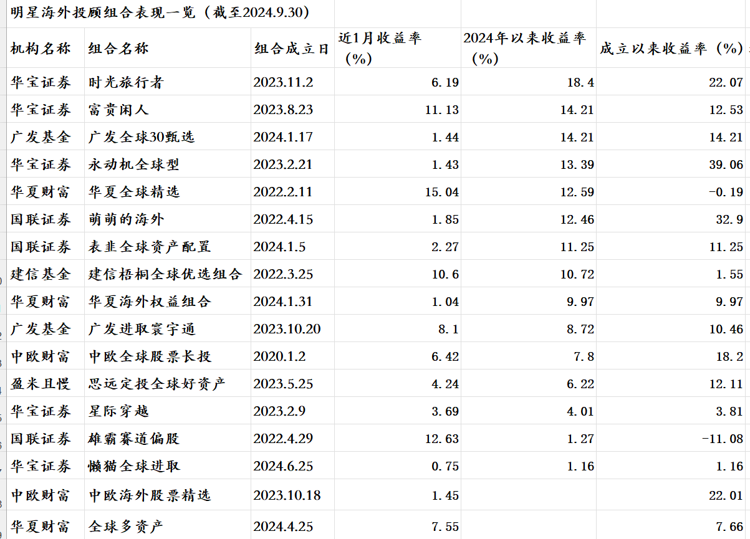Select the 广发进取寰宇通 cell
750x539 pixels.
(x=168, y=328)
